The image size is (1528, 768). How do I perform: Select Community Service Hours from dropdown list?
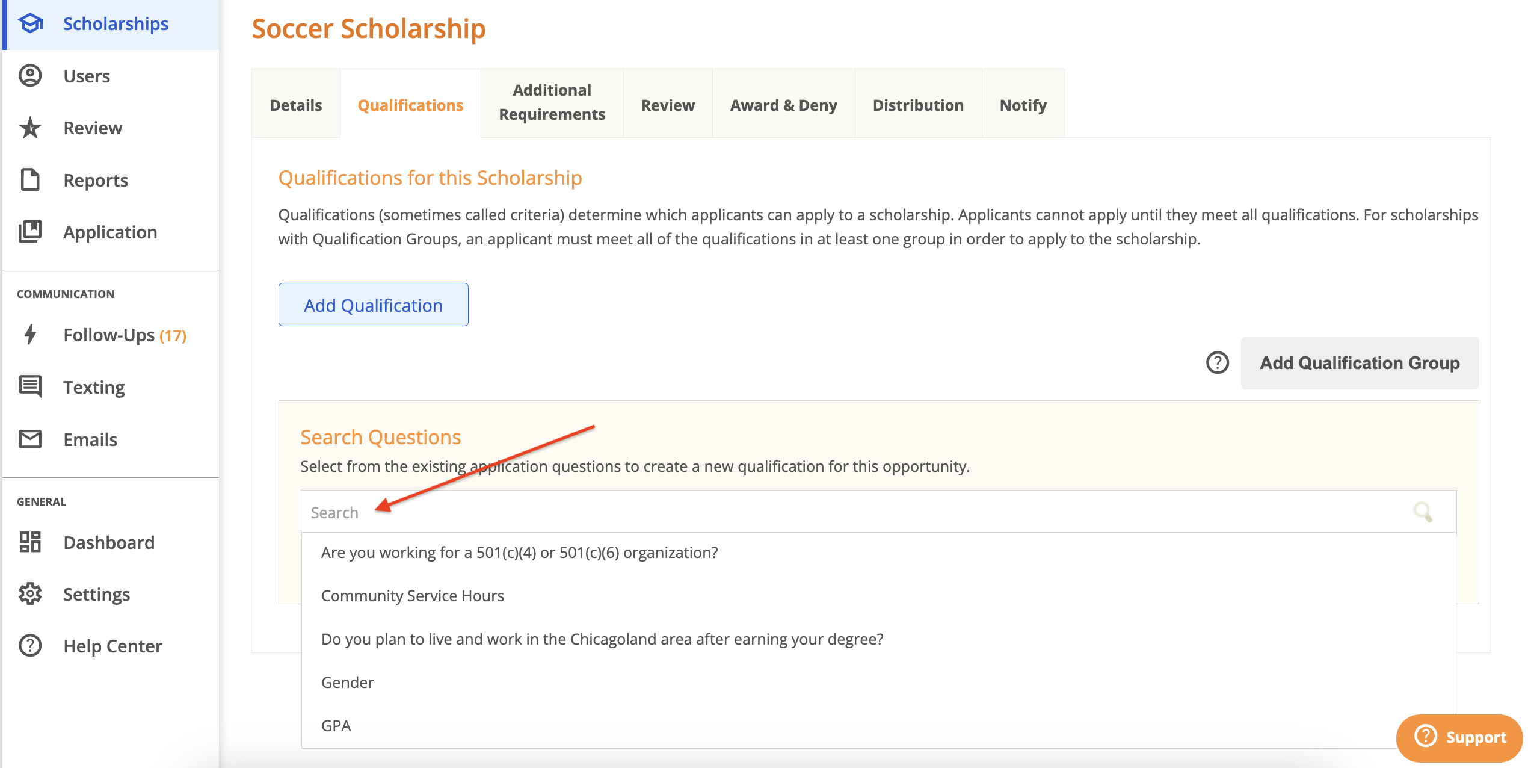coord(412,596)
